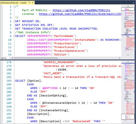Click 'SET STATISTICS XML OFF;' on line 6
136x124 pixels.
[35, 25]
